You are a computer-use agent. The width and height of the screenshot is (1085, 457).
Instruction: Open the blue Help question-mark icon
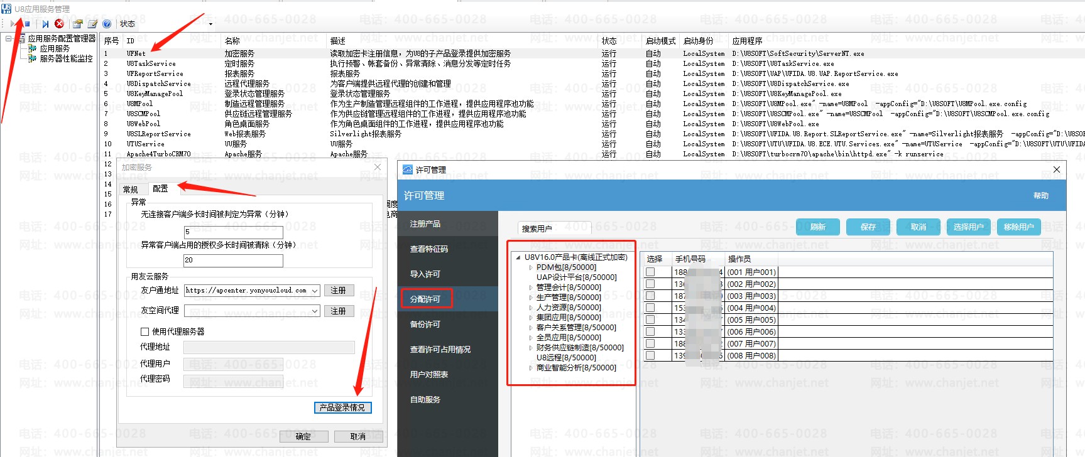[107, 24]
